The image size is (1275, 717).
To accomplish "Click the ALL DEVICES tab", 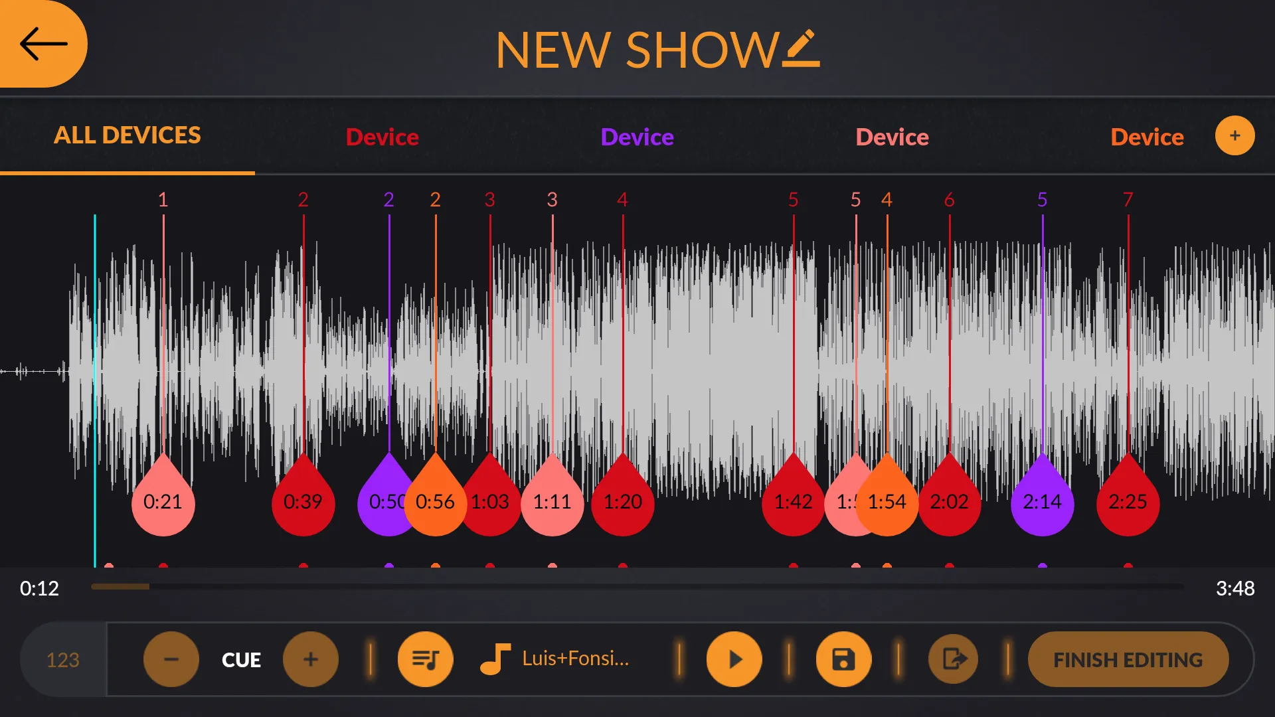I will coord(127,135).
